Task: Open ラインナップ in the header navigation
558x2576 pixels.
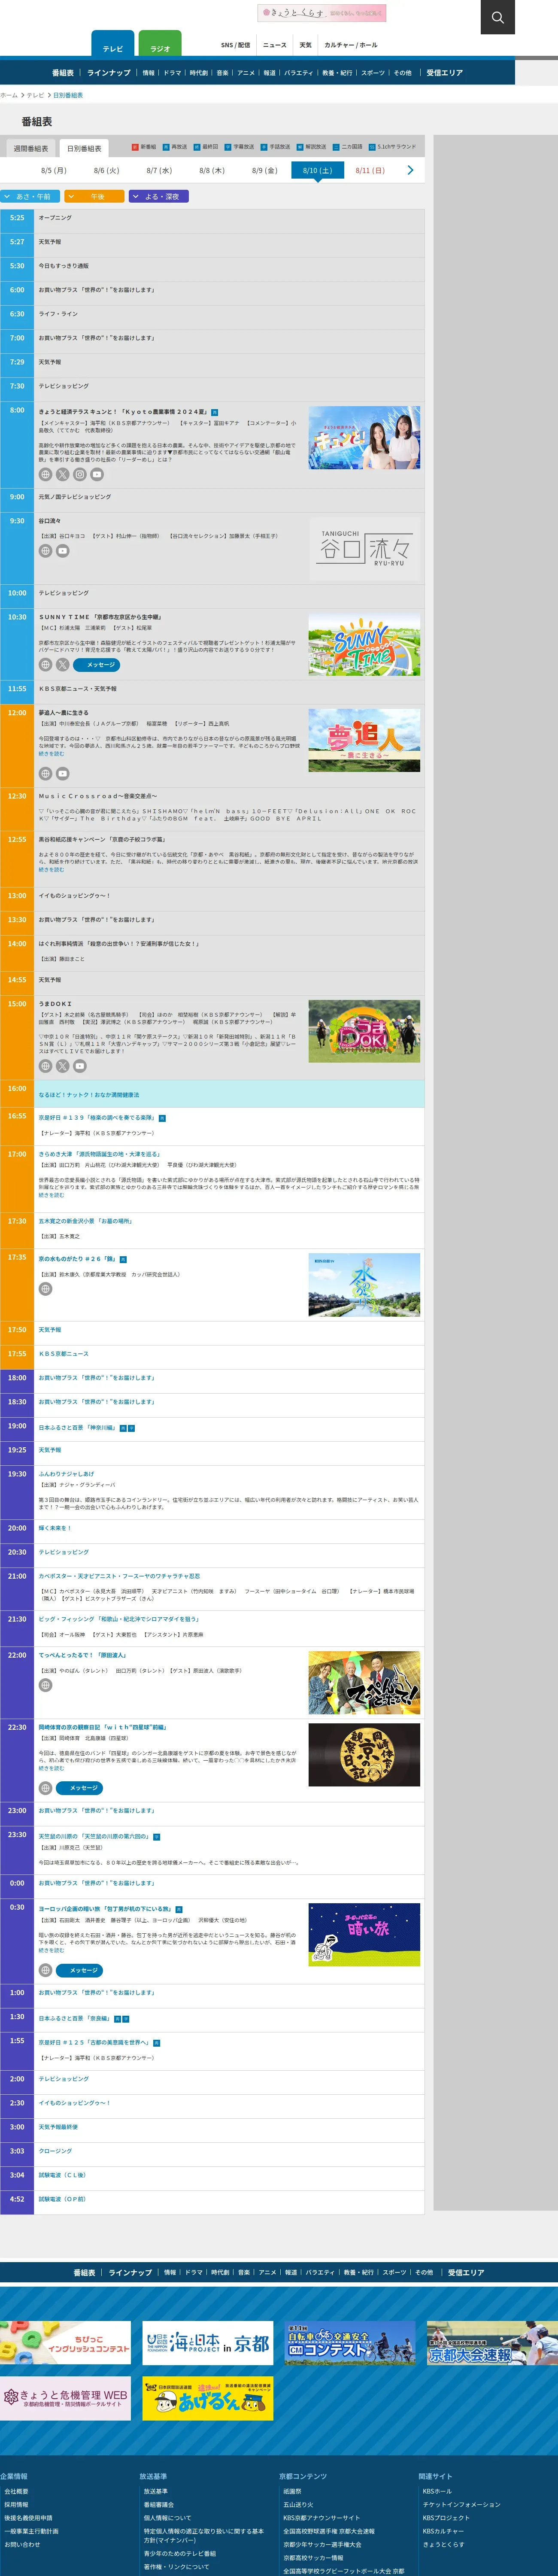Action: point(109,73)
